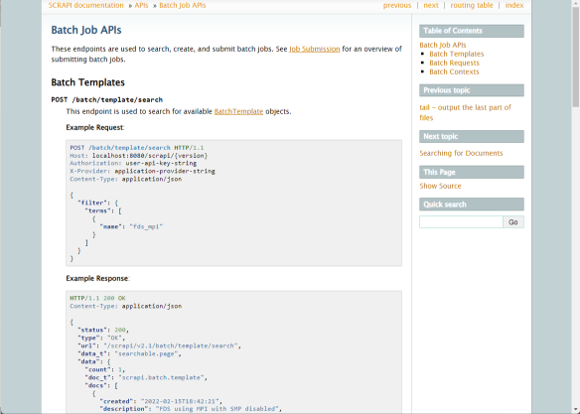Jump to Batch Requests in contents
The width and height of the screenshot is (580, 414).
(454, 63)
